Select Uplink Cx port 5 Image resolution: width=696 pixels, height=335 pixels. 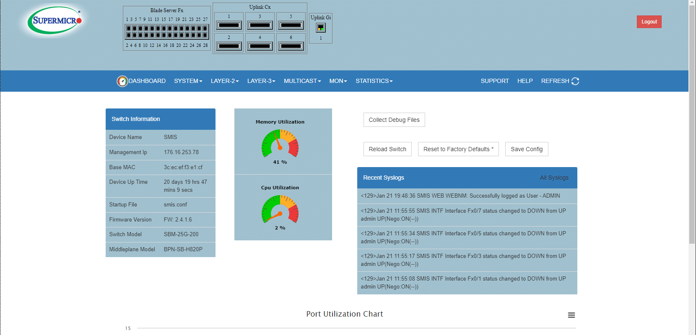tap(291, 25)
